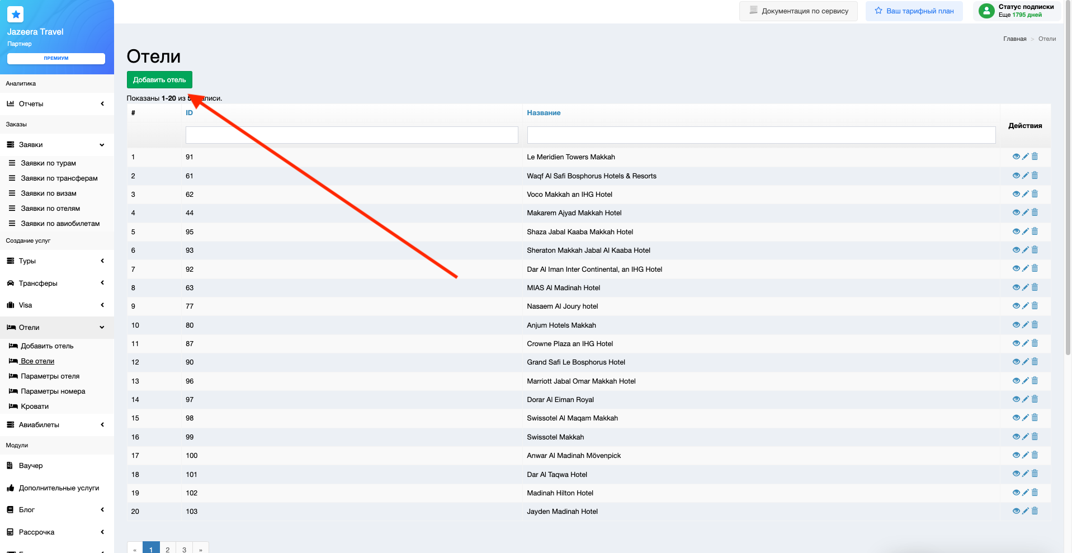This screenshot has height=553, width=1072.
Task: View Makarem Ajyad Makkah Hotel via eye icon
Action: 1016,212
